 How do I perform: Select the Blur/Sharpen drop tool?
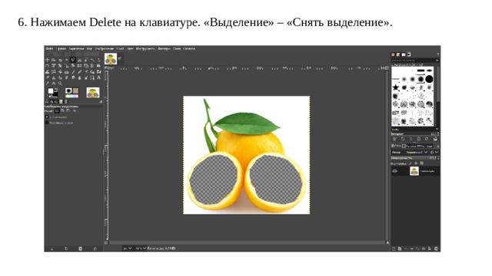[x=79, y=78]
